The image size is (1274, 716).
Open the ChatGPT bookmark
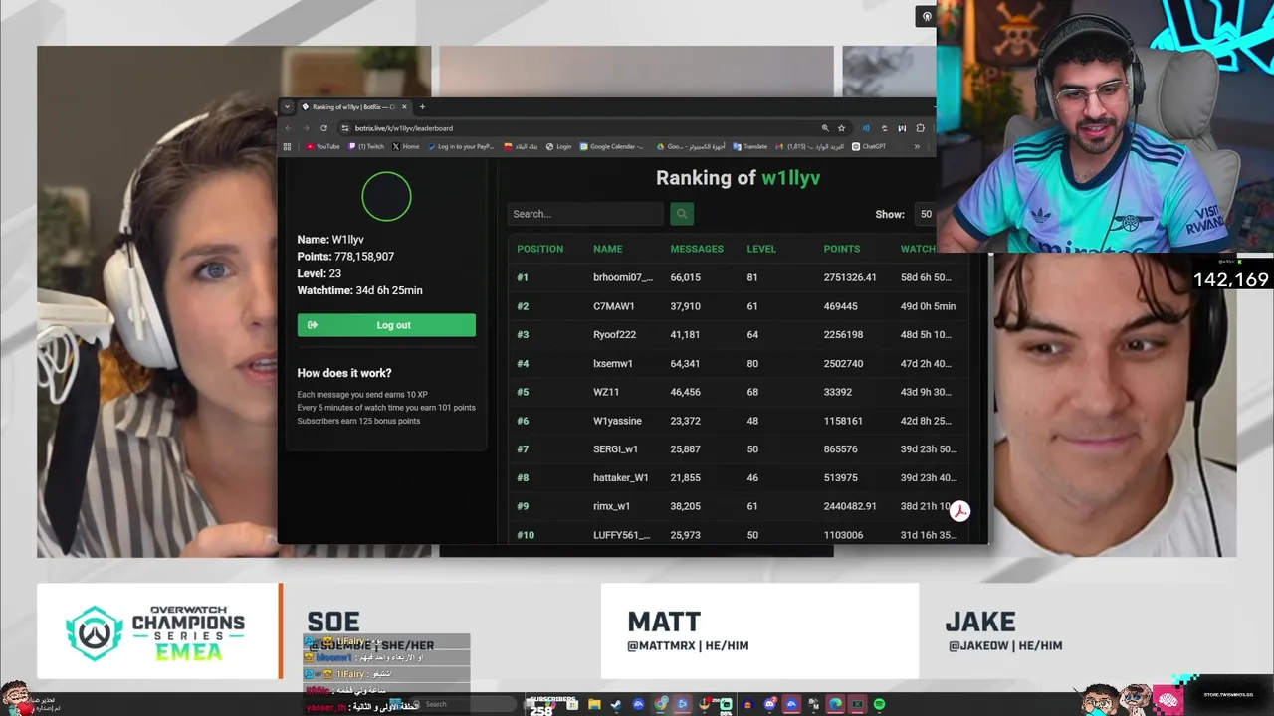(x=869, y=146)
